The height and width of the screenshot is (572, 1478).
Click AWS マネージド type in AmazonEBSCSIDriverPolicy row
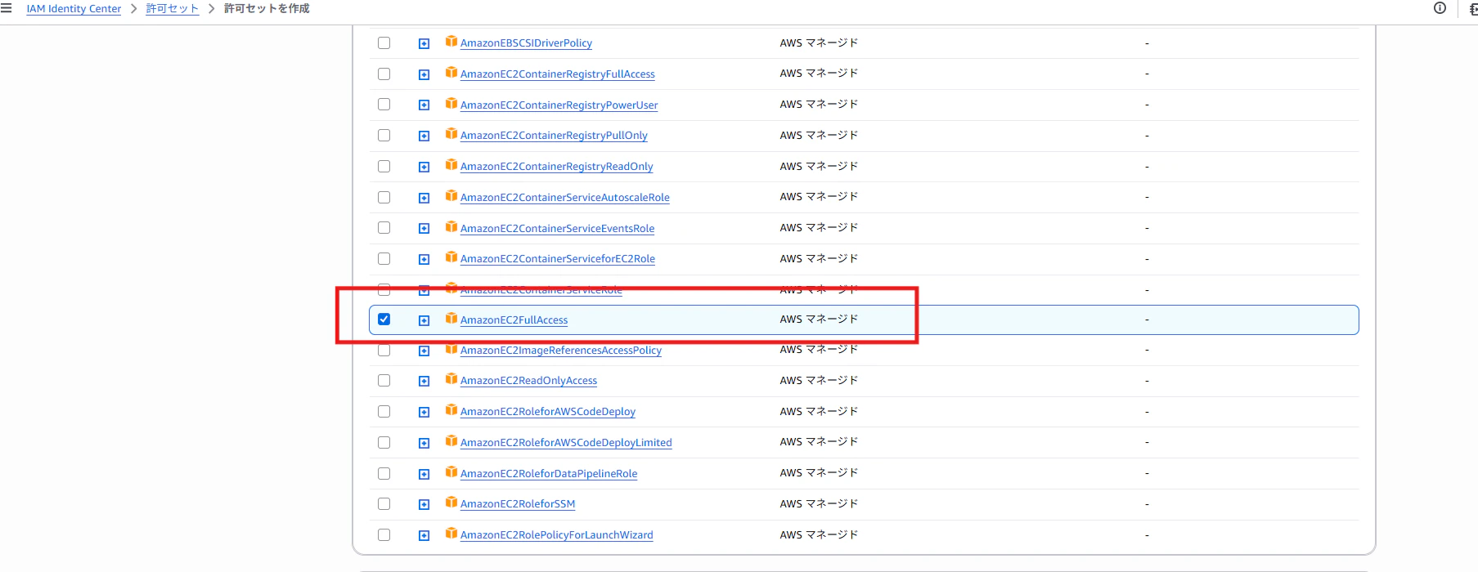click(819, 42)
